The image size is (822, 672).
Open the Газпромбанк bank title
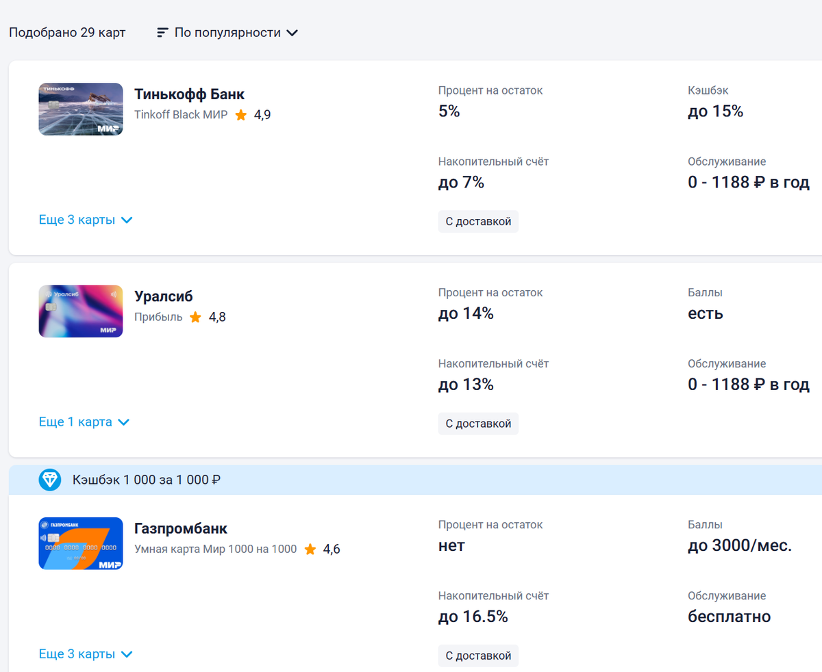click(x=181, y=529)
